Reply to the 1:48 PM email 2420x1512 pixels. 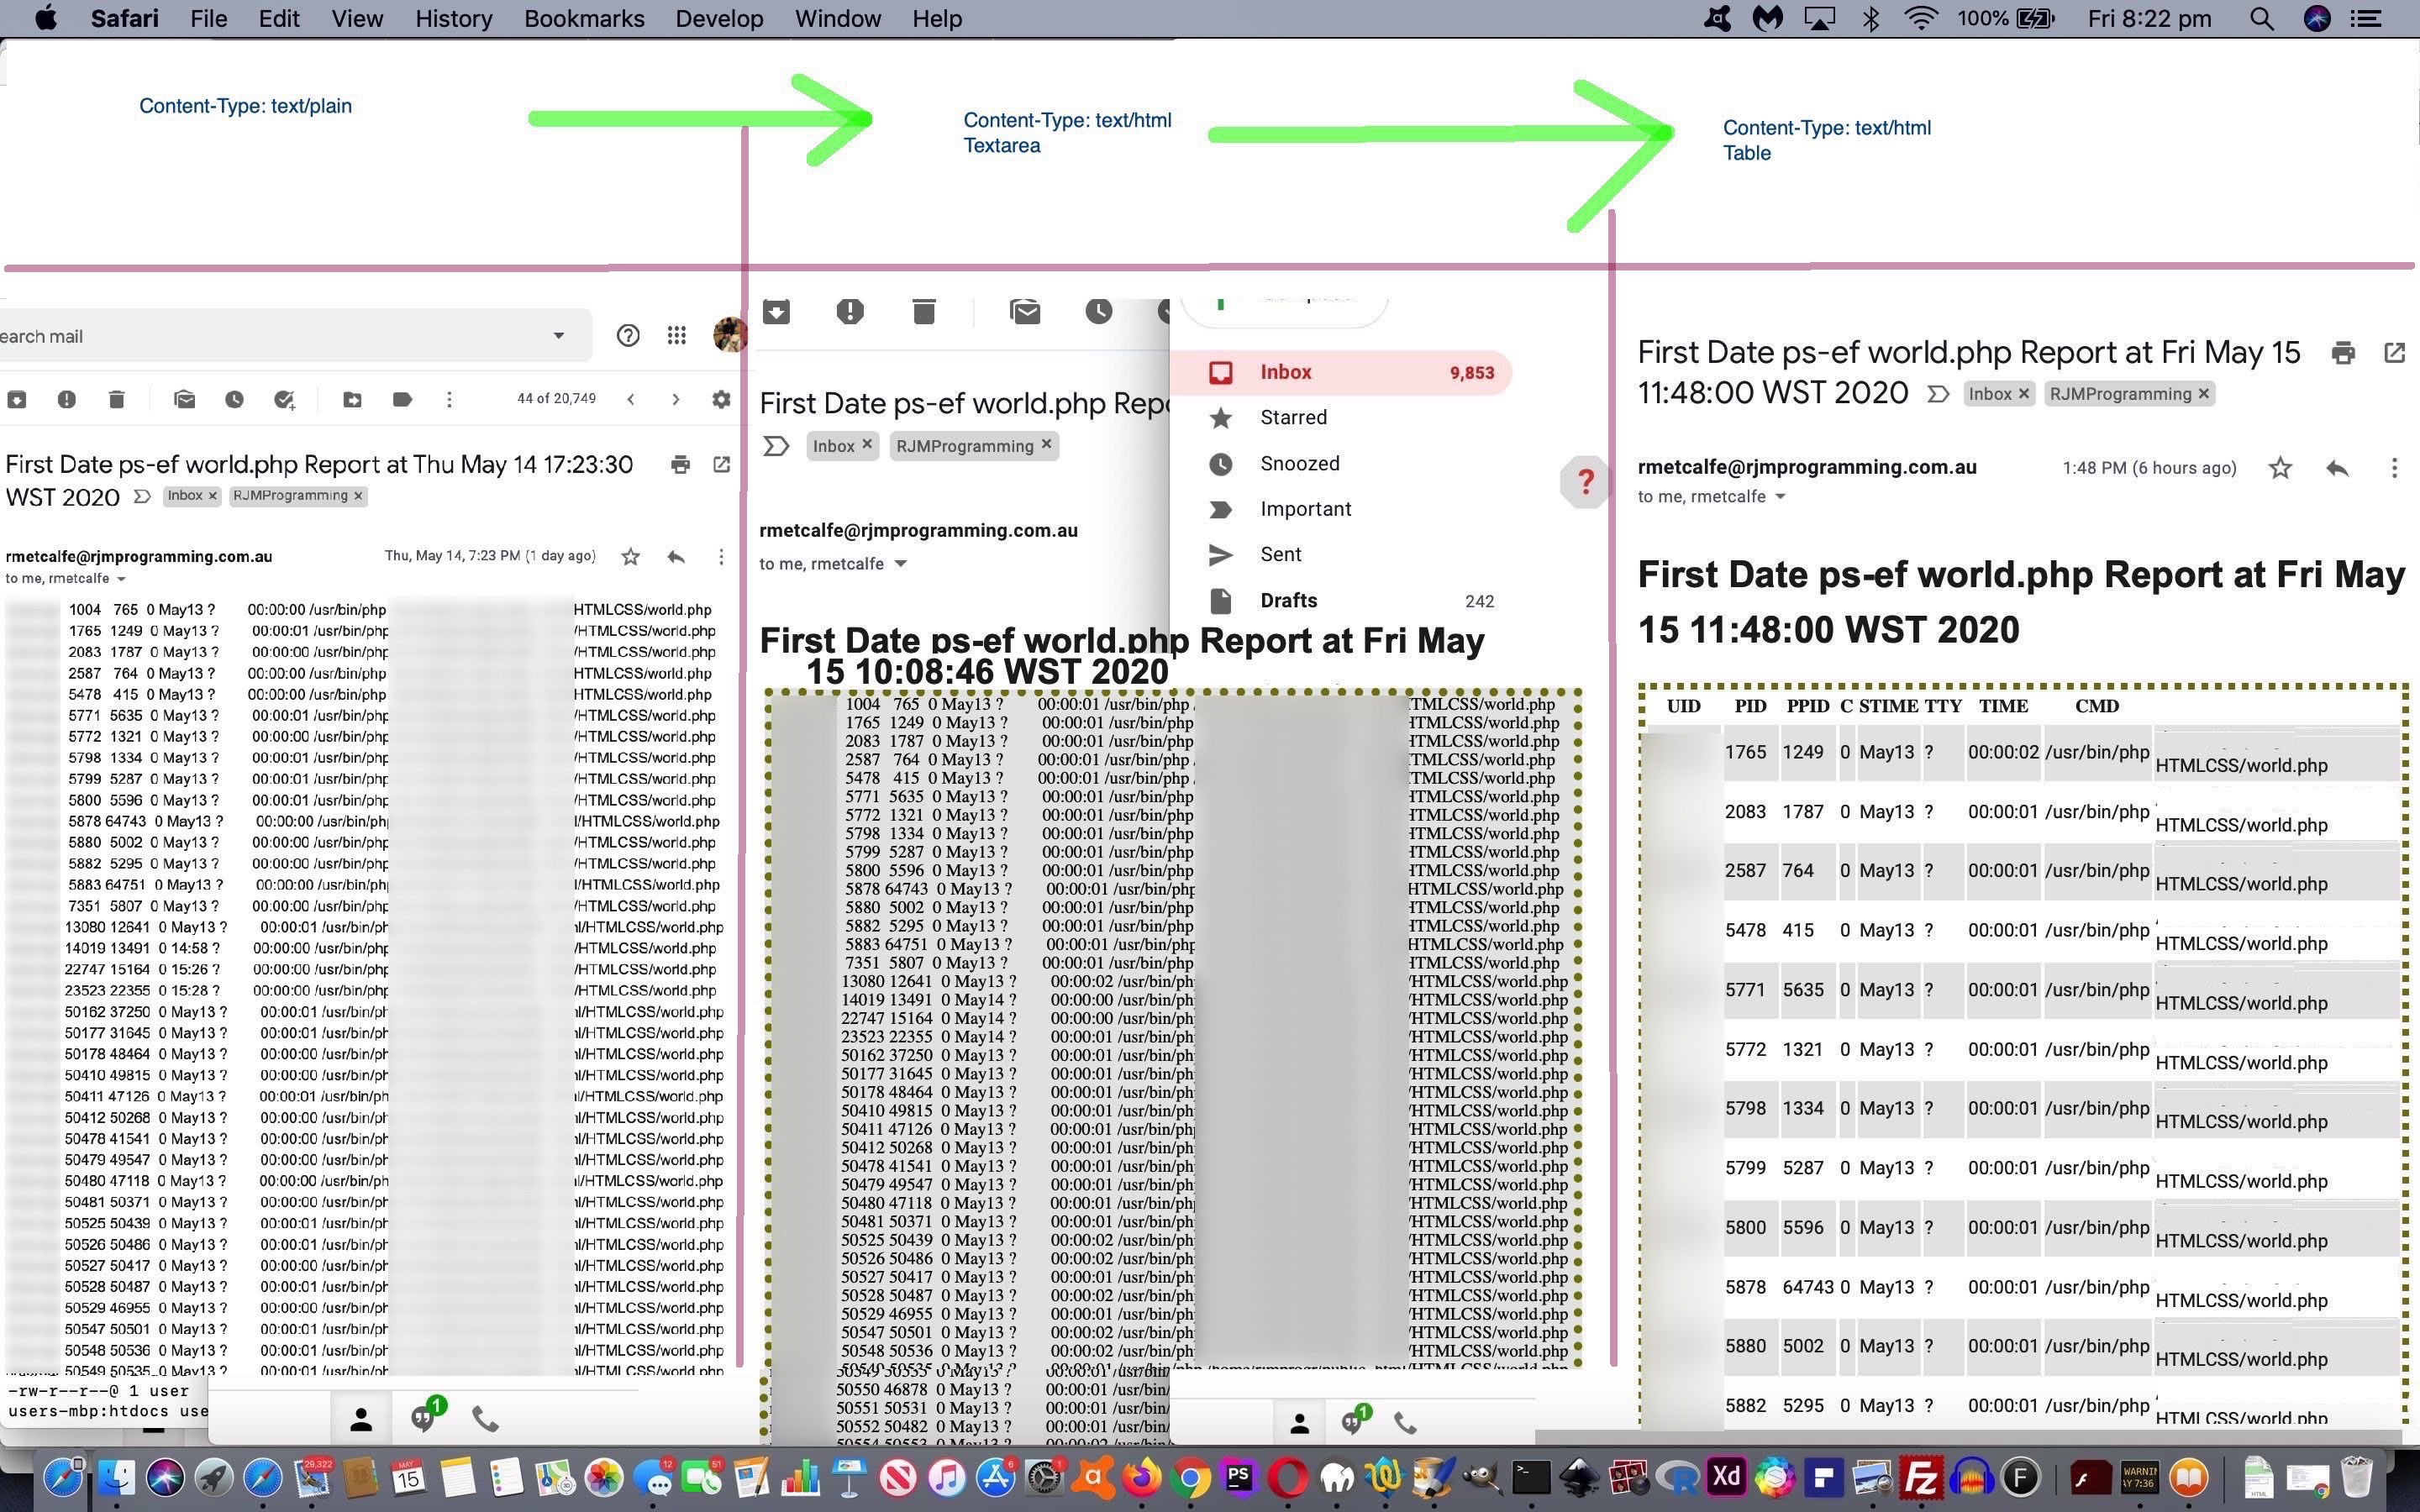(2337, 468)
